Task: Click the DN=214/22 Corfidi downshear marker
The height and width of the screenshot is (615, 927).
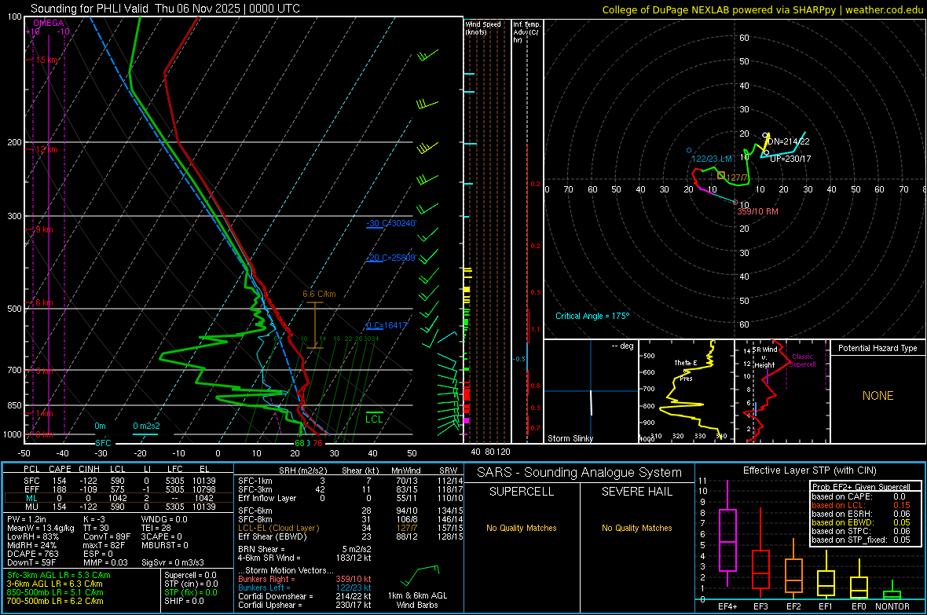Action: click(766, 135)
